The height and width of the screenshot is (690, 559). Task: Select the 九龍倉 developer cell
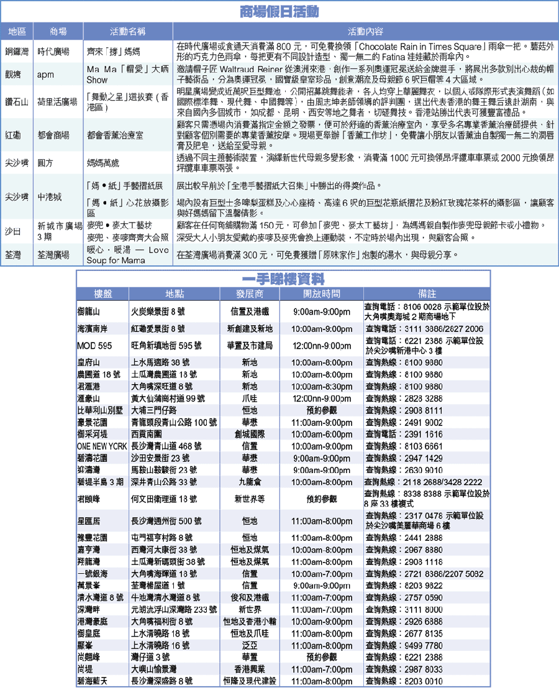[x=250, y=482]
